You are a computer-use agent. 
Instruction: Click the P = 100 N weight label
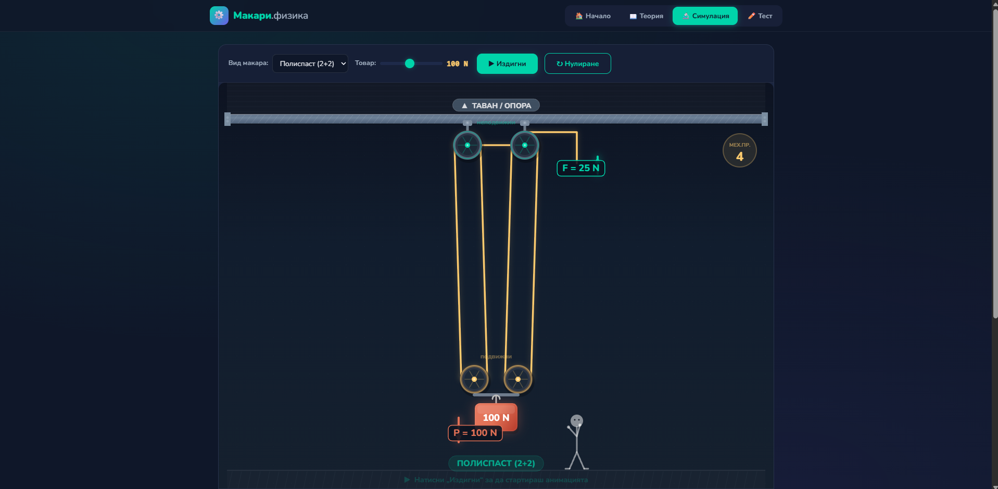(x=475, y=433)
